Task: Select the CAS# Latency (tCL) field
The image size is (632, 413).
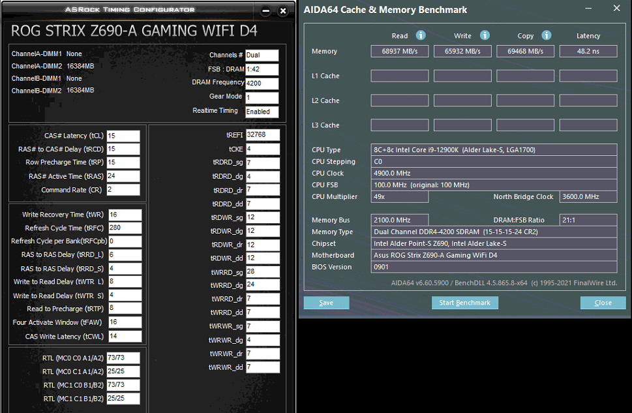Action: pos(123,136)
